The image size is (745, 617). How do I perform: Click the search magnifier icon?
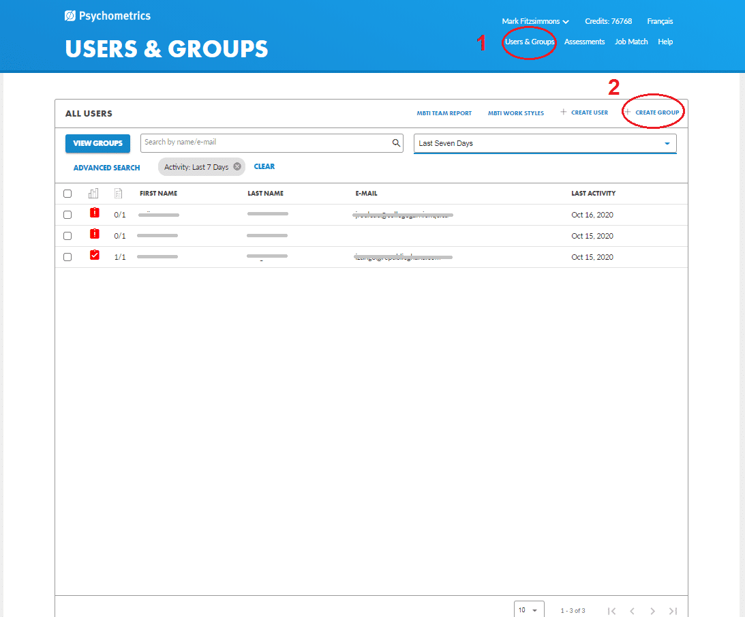coord(396,143)
